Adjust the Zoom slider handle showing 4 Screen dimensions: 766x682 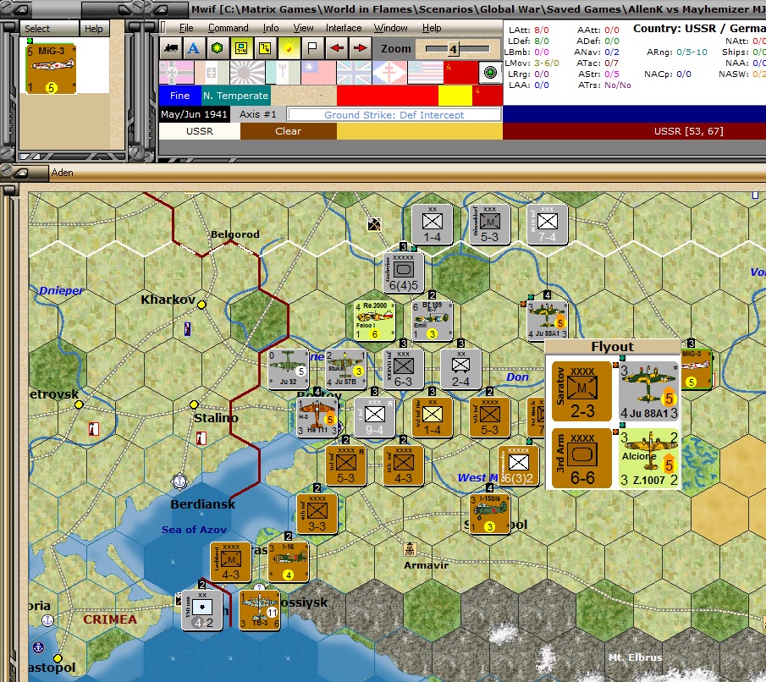tap(454, 49)
